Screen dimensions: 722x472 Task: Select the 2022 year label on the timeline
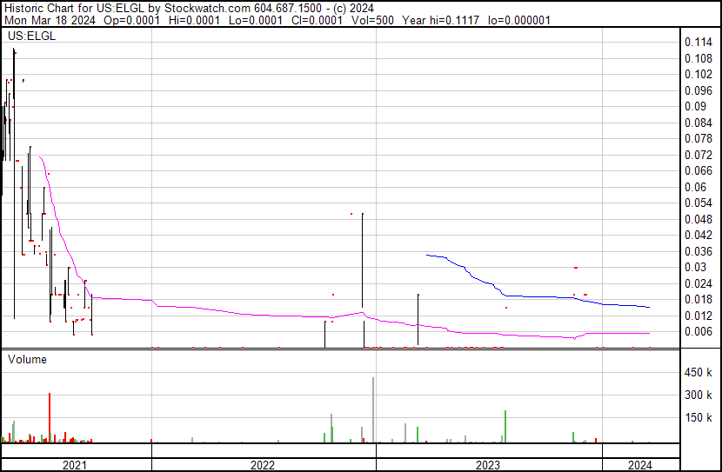pos(263,465)
